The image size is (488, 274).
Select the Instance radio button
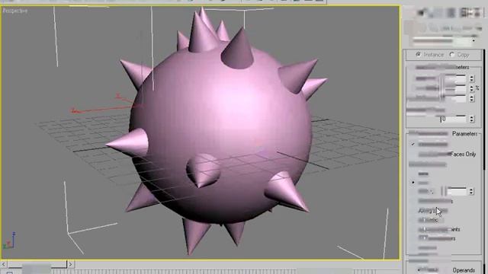coord(419,54)
